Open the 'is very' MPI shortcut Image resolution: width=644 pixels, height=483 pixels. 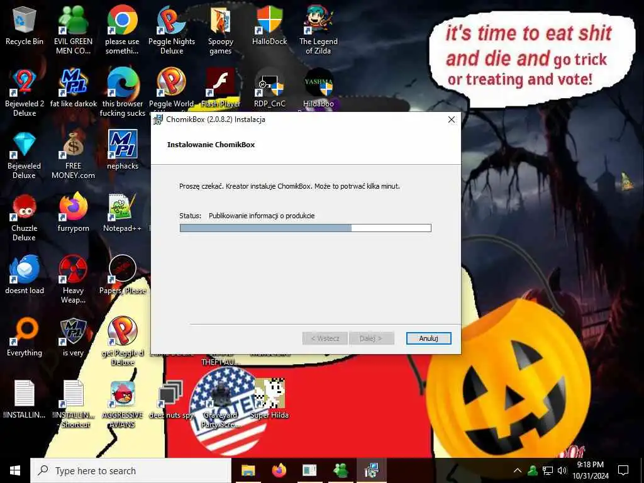click(x=73, y=337)
